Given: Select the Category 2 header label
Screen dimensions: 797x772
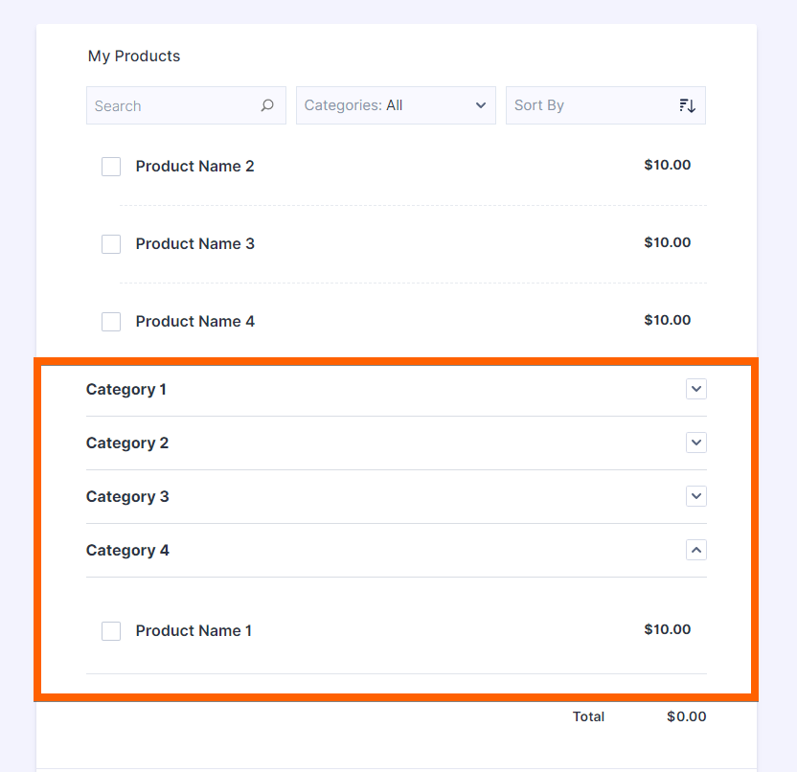Looking at the screenshot, I should click(x=127, y=443).
